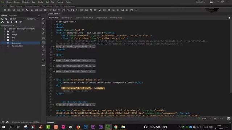Insert a Time field clock icon
Viewport: 232px width, 130px height.
click(x=63, y=10)
